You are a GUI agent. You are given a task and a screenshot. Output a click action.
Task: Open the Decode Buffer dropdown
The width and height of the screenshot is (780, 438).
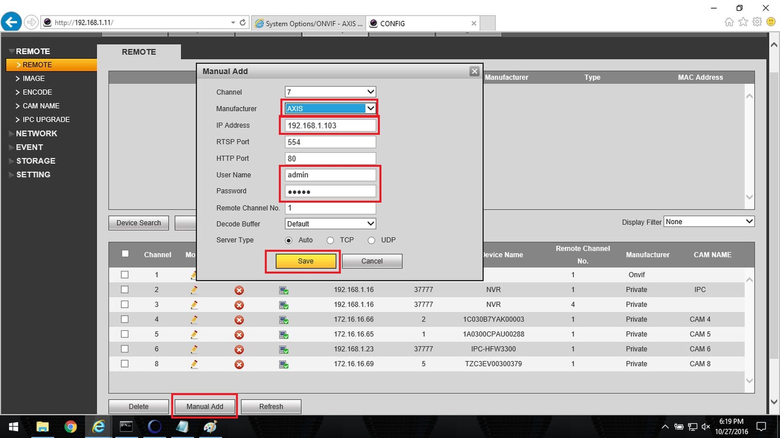click(x=330, y=224)
